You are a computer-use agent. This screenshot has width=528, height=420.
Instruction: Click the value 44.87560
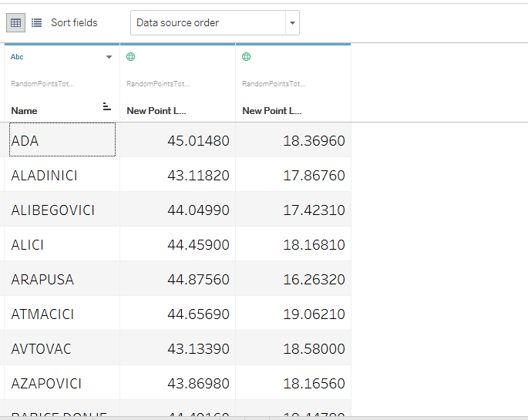[198, 279]
